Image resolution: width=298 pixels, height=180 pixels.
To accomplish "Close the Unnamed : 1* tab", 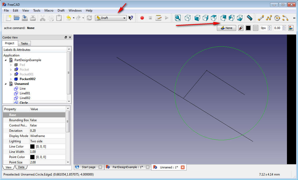I will tap(182, 167).
